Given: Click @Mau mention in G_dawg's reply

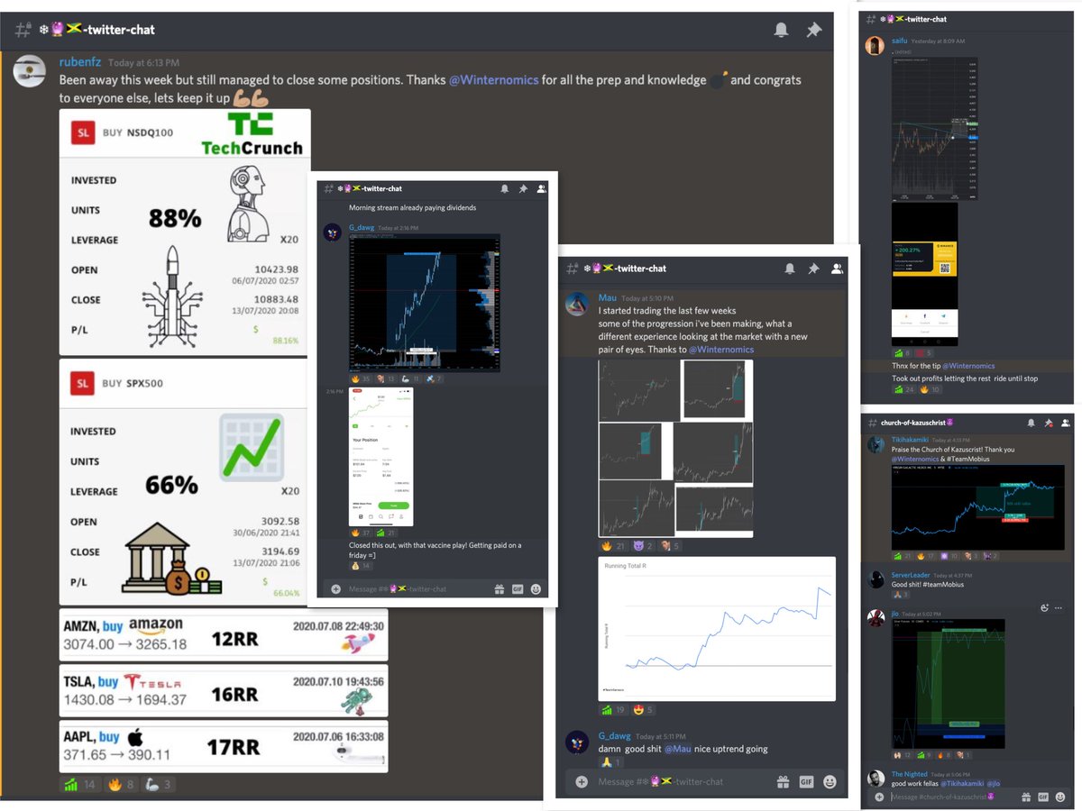Looking at the screenshot, I should [x=678, y=749].
